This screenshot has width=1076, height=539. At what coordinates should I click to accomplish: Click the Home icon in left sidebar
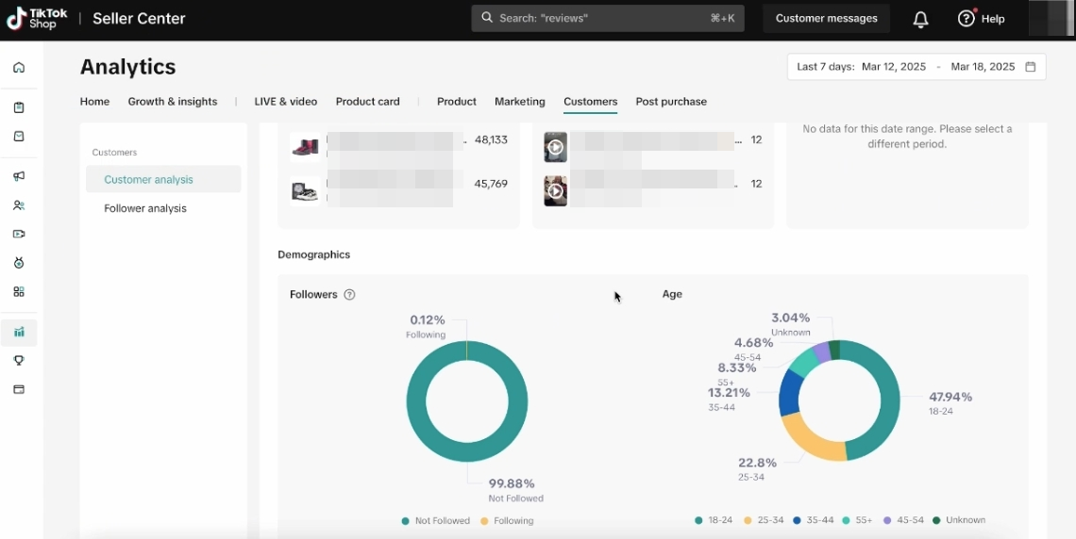(x=19, y=68)
